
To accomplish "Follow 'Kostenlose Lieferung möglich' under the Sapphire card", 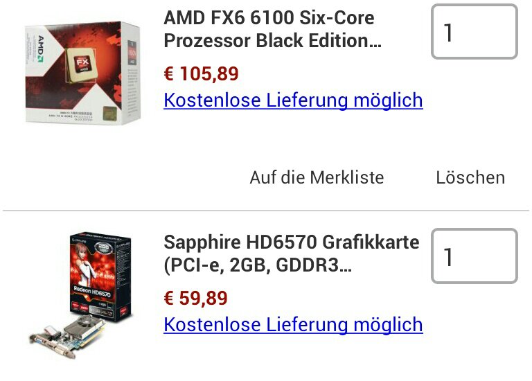I will tap(293, 325).
